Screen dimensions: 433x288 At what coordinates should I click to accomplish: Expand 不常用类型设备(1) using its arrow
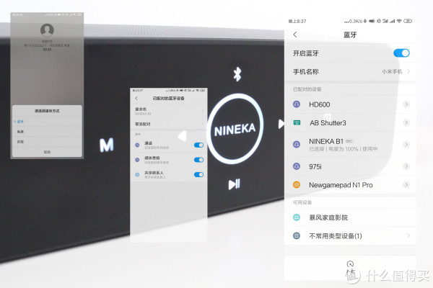[x=408, y=235]
